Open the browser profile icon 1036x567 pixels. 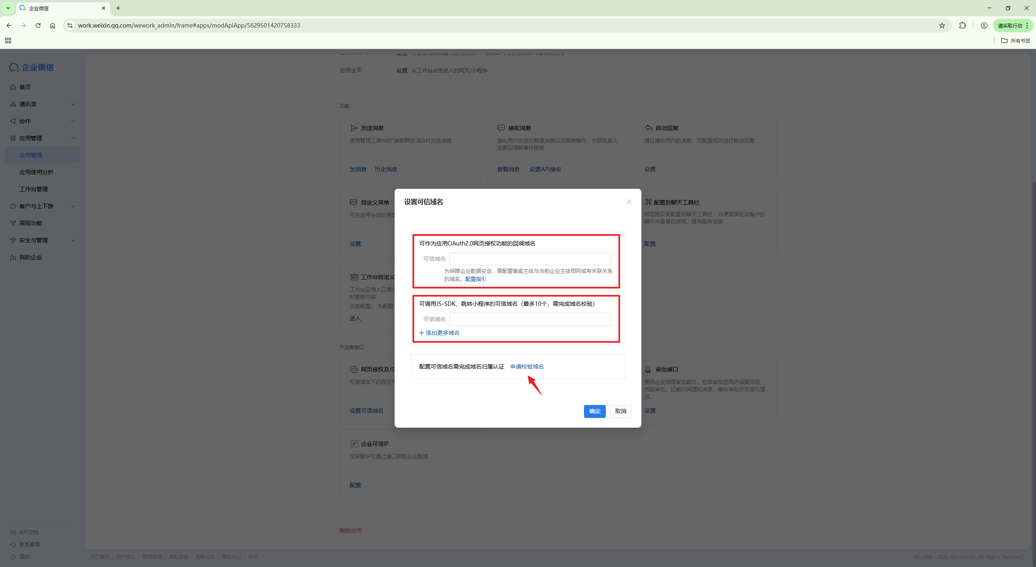pyautogui.click(x=984, y=26)
